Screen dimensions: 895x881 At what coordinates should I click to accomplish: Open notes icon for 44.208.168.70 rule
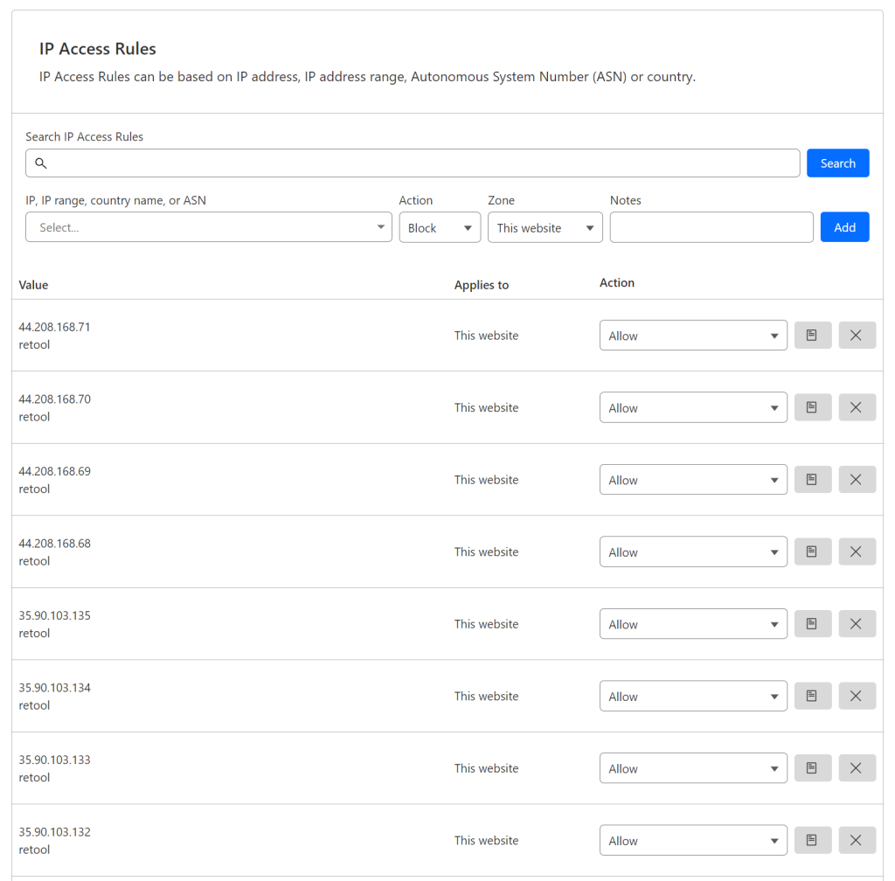click(812, 407)
